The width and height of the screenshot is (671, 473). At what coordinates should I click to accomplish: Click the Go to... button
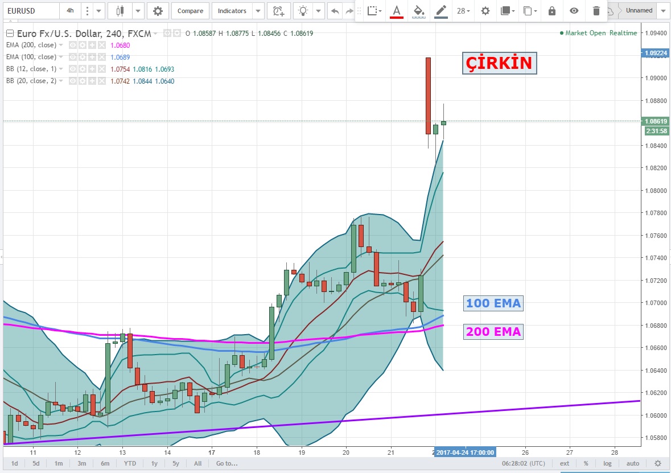pyautogui.click(x=227, y=463)
